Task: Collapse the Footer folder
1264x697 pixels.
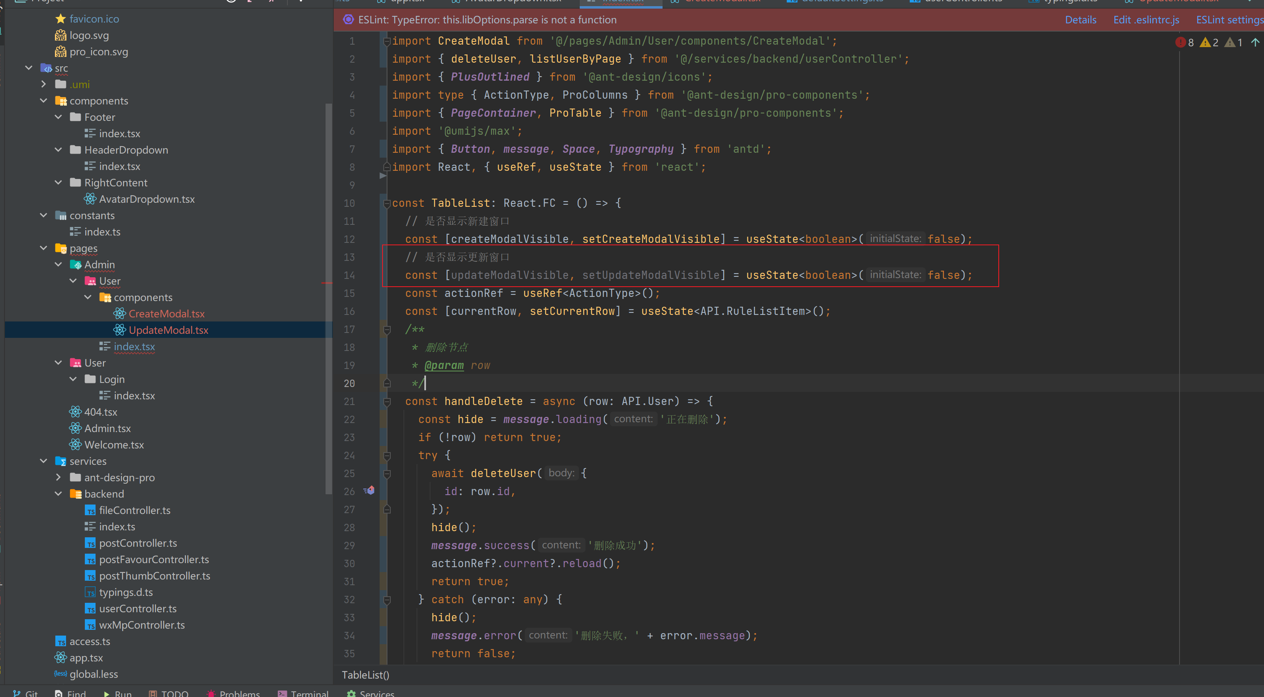Action: (58, 117)
